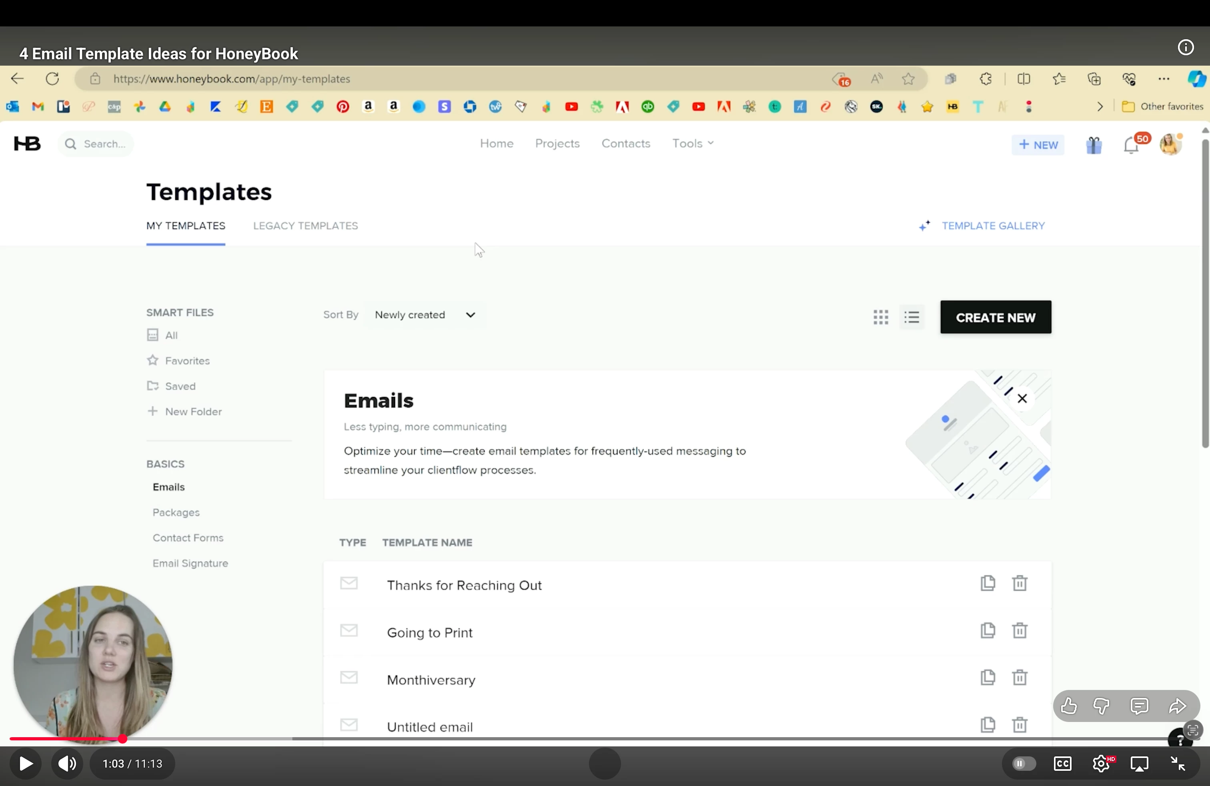The height and width of the screenshot is (786, 1210).
Task: Toggle closed captions on the video
Action: tap(1062, 764)
